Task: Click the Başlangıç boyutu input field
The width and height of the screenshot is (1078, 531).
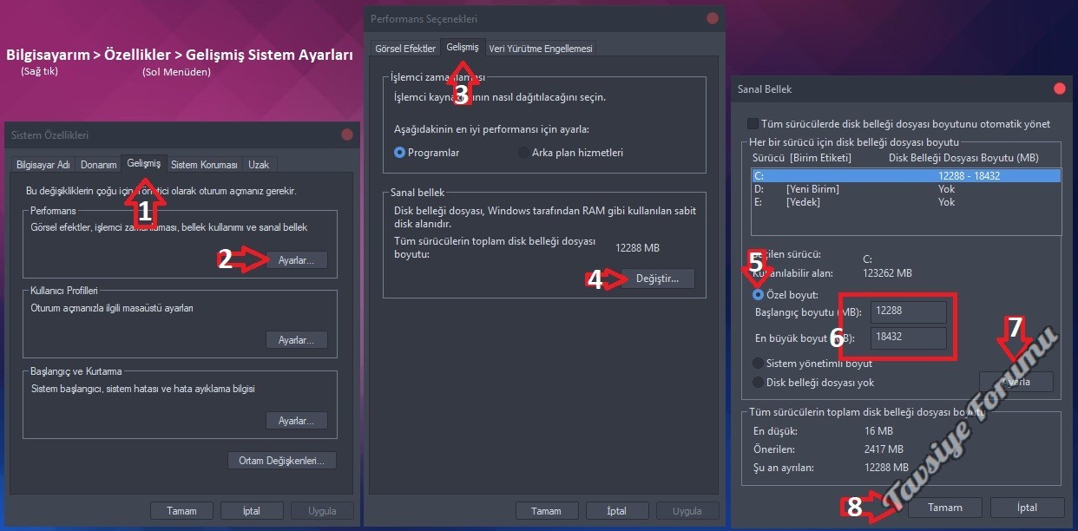Action: pos(909,311)
